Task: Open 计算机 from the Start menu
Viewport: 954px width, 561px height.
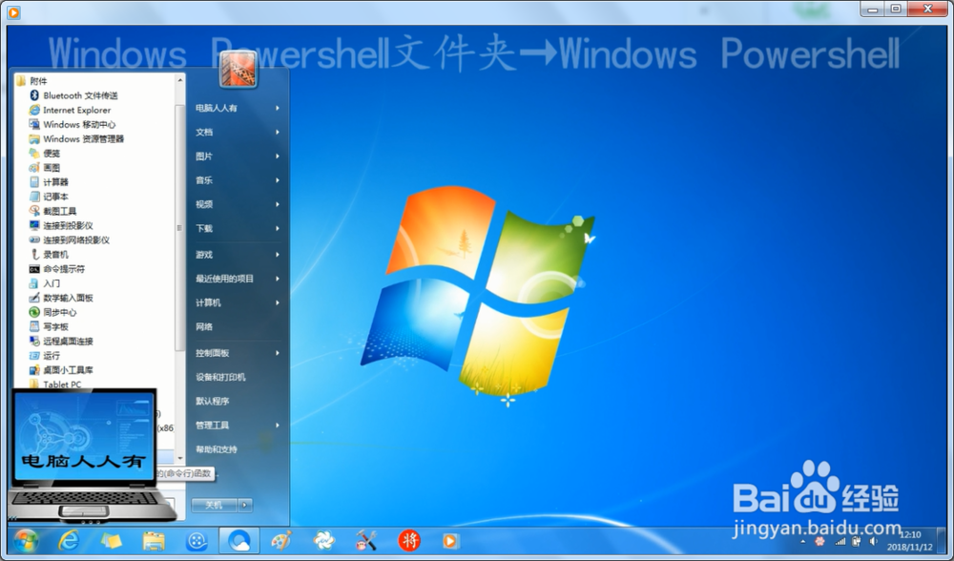Action: click(208, 303)
